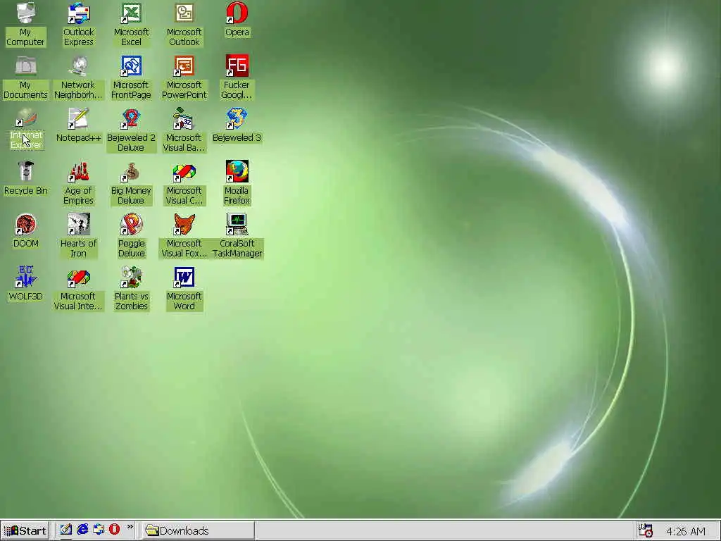Switch to Downloads taskbar window
This screenshot has height=541, width=721.
click(198, 530)
